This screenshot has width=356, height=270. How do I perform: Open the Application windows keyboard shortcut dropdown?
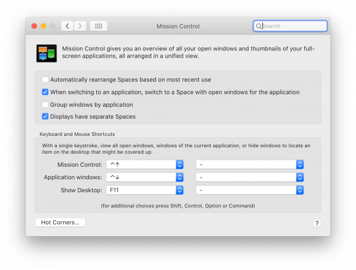145,177
